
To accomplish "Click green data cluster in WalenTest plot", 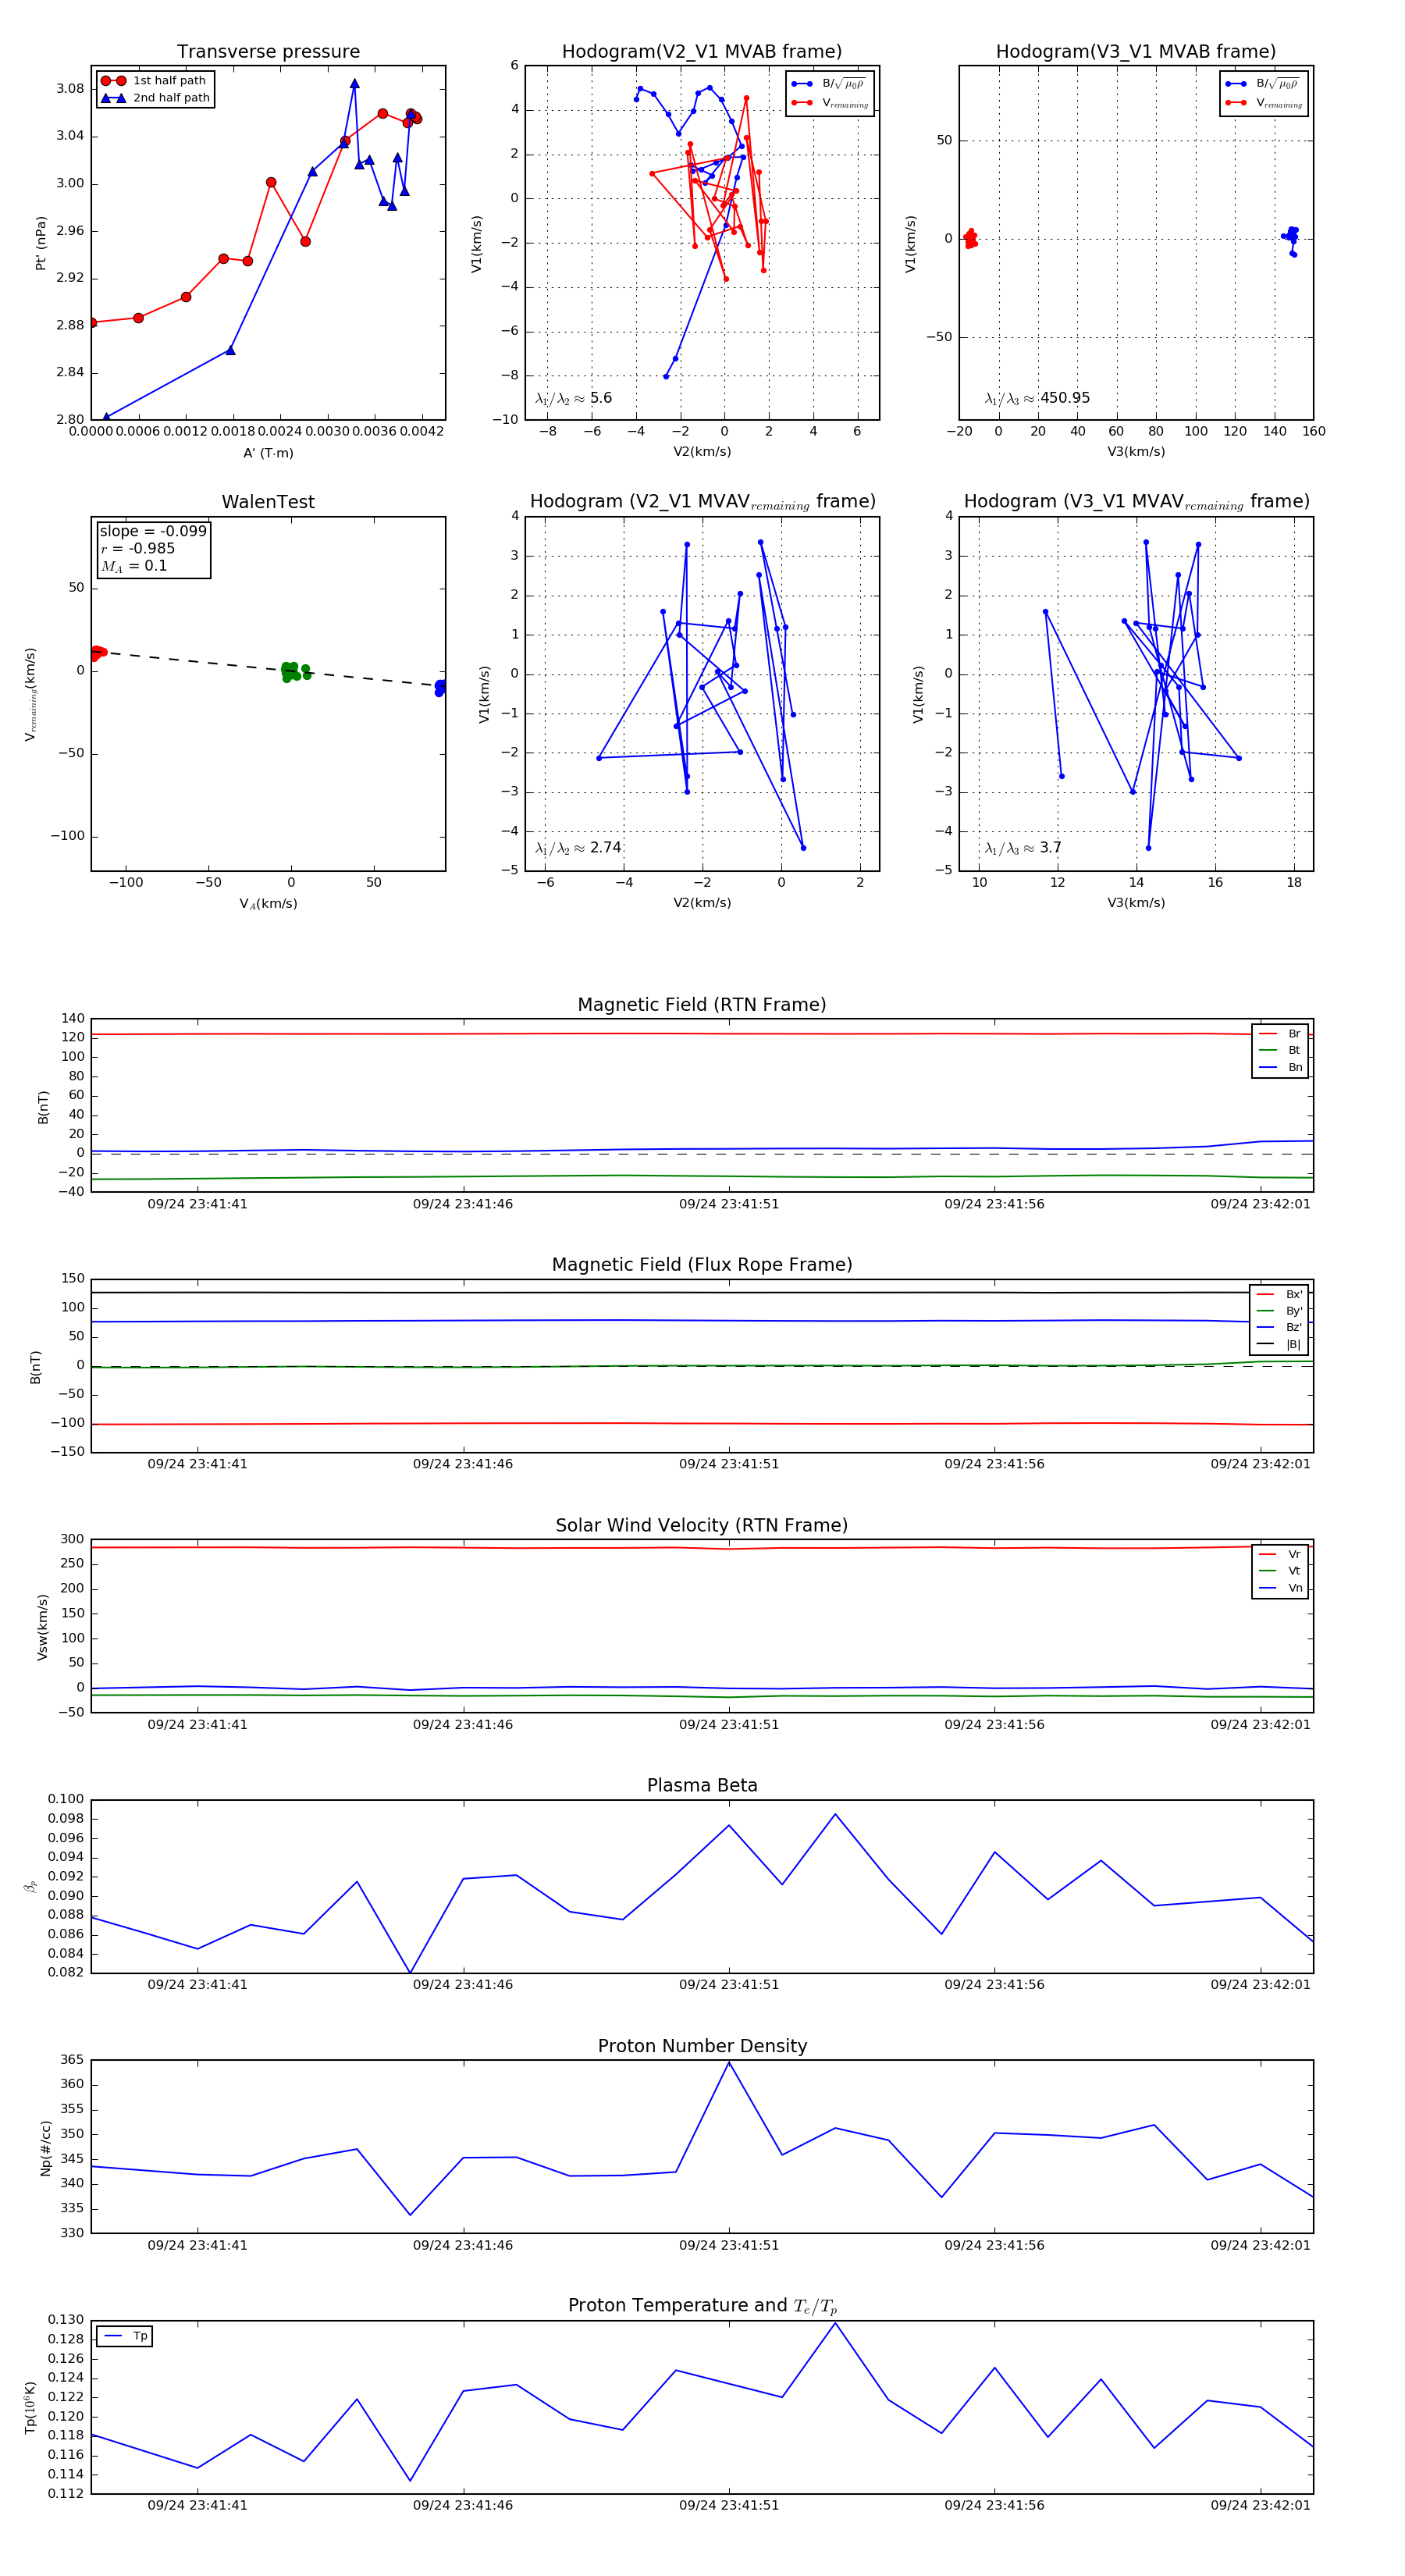I will 294,671.
